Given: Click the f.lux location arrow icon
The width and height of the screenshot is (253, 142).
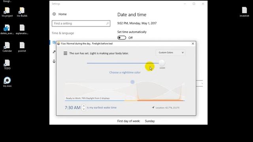Looking at the screenshot, I should [x=153, y=107].
